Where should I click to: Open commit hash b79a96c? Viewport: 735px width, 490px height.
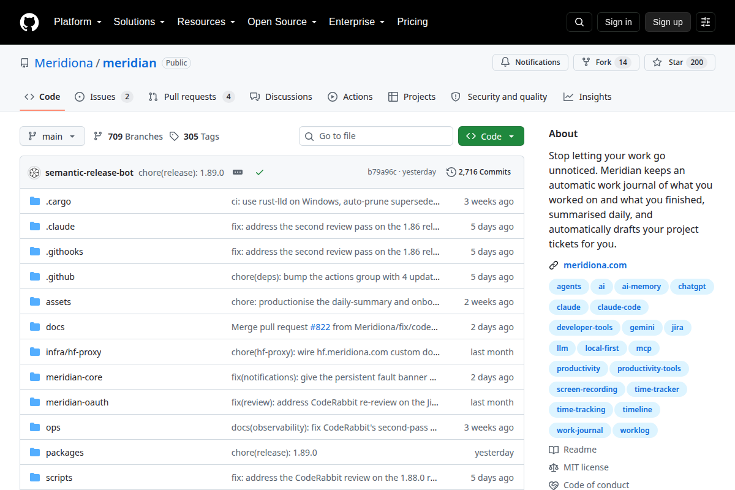(x=382, y=172)
